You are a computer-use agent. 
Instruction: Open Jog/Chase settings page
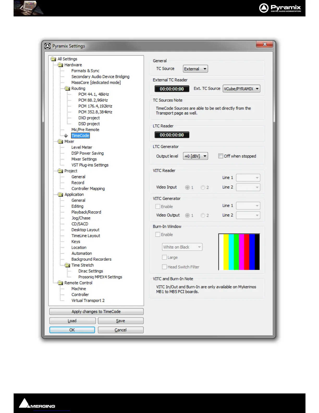(81, 218)
